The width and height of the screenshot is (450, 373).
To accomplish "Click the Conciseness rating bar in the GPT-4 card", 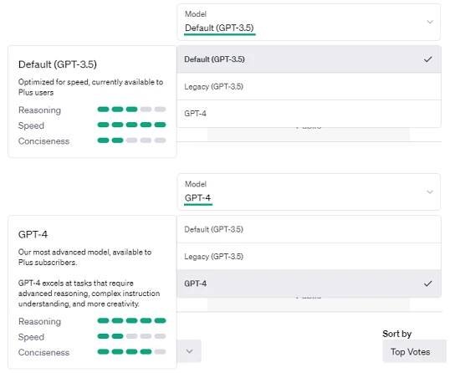I will [x=131, y=352].
